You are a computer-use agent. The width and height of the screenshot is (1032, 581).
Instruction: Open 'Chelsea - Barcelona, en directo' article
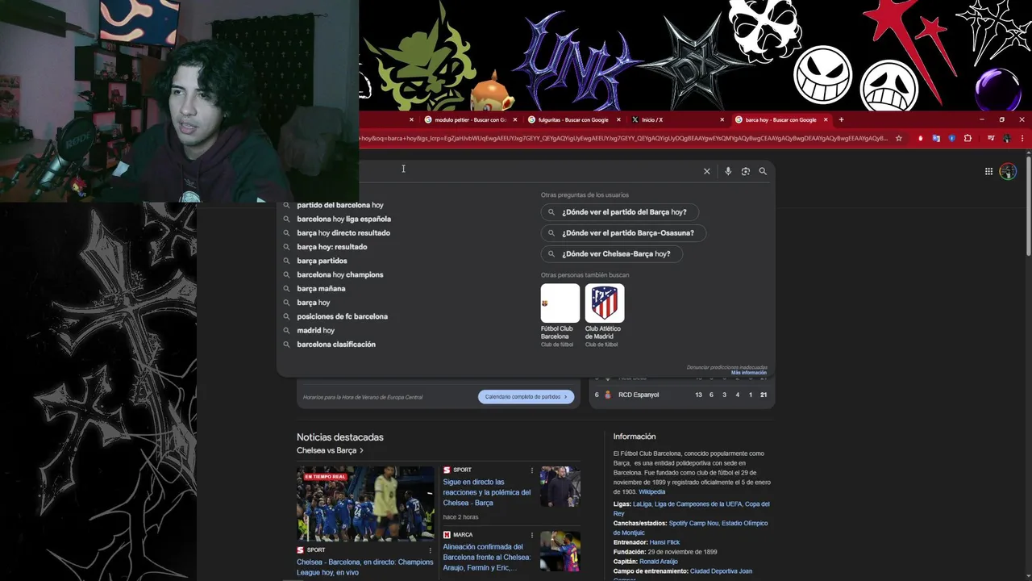point(365,567)
